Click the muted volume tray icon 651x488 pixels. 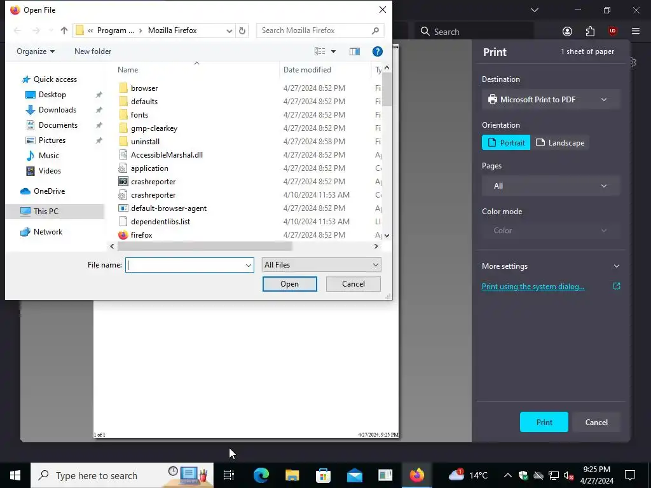[x=568, y=475]
